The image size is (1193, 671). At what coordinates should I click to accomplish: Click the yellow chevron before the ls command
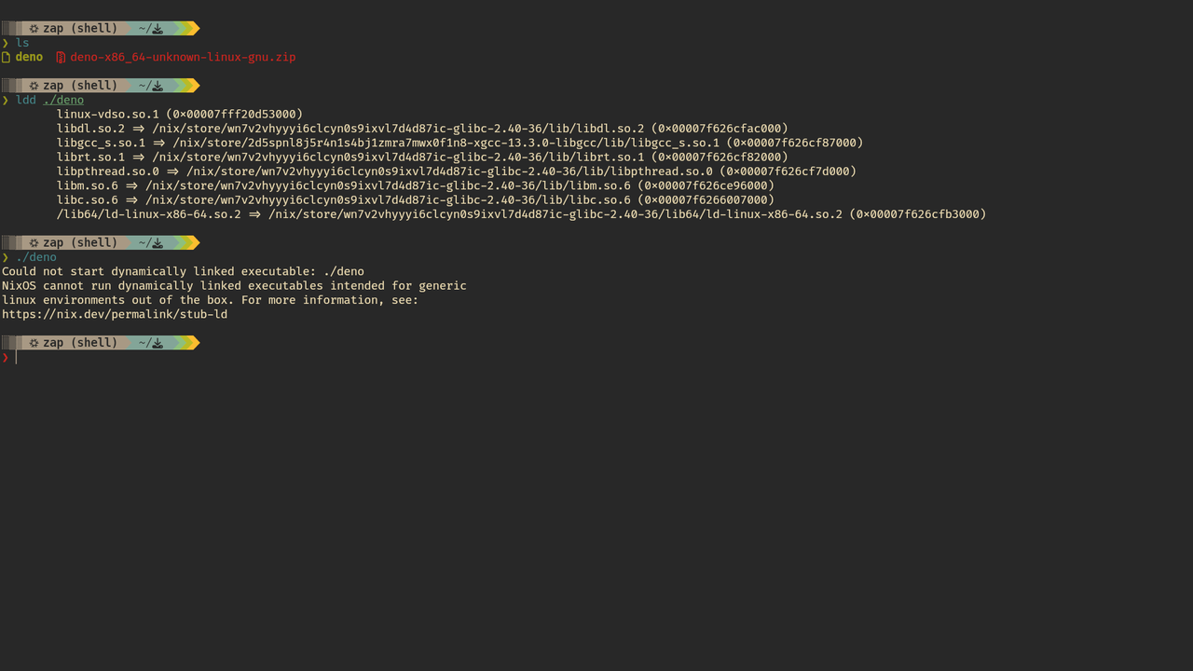pos(6,43)
